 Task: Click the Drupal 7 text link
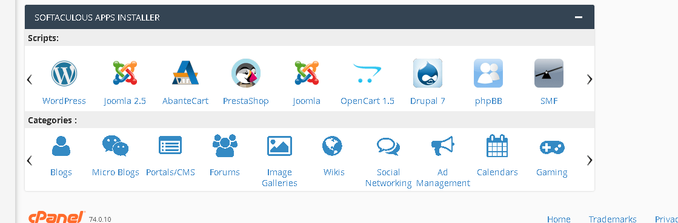(x=428, y=101)
